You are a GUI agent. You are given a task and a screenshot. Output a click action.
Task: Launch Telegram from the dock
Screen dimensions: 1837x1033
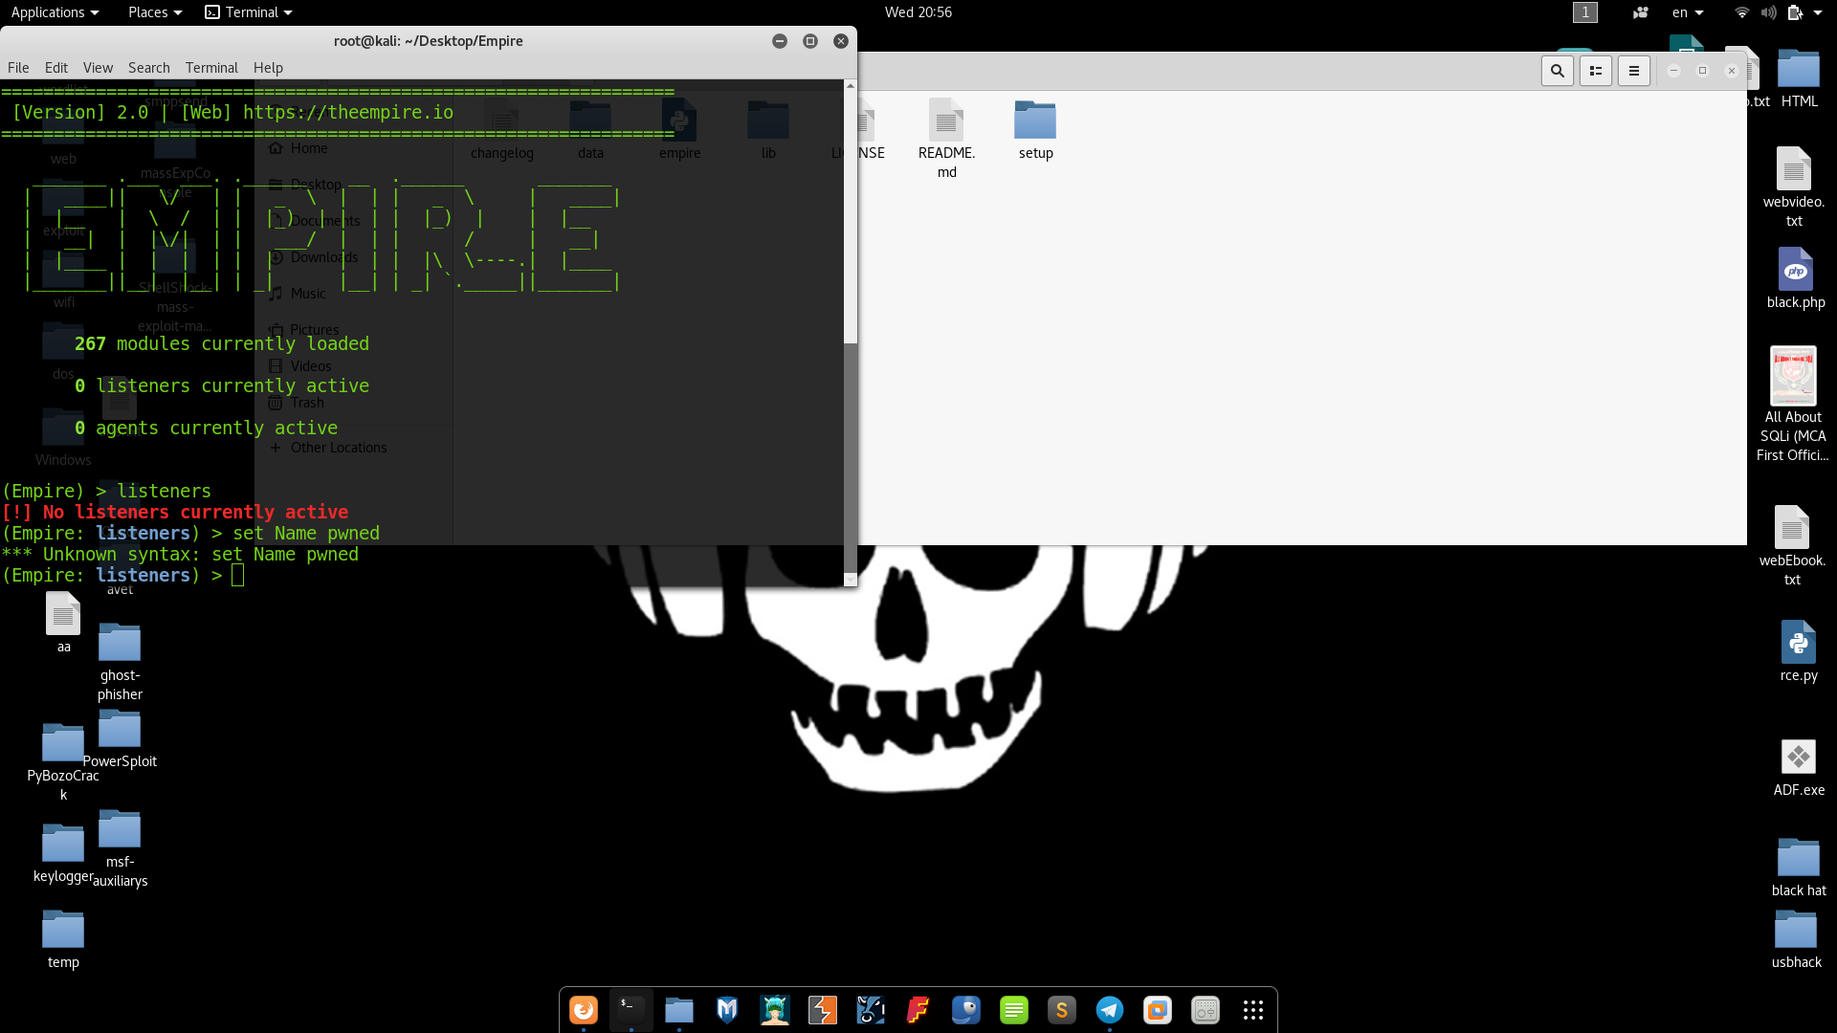[x=1110, y=1010]
